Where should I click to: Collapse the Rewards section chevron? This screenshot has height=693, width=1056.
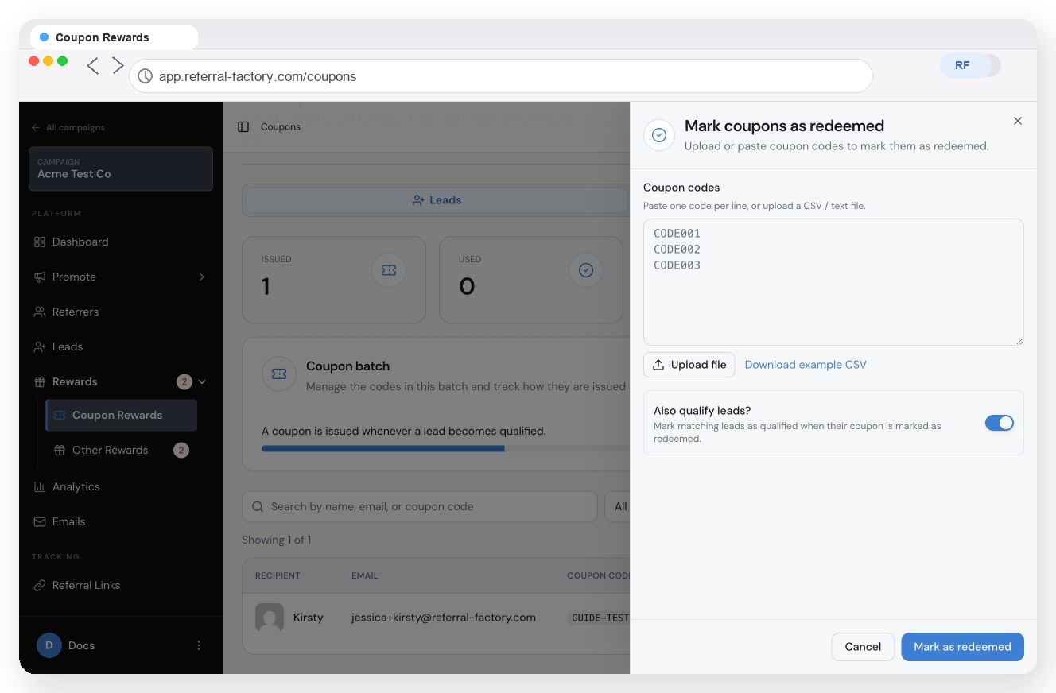[202, 381]
